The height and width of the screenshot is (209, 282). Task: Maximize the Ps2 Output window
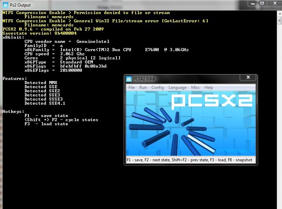click(x=262, y=3)
